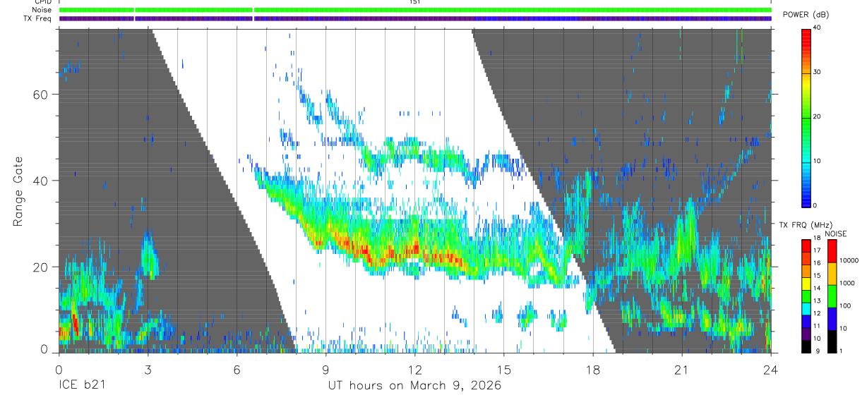Click the "11" value on the TX FRQ scale
The height and width of the screenshot is (400, 867).
tap(818, 327)
